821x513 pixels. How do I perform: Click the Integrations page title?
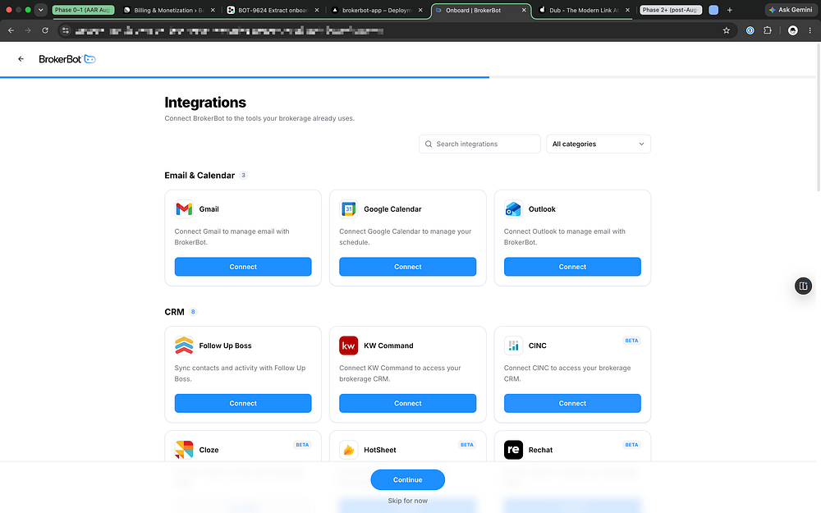pos(205,102)
